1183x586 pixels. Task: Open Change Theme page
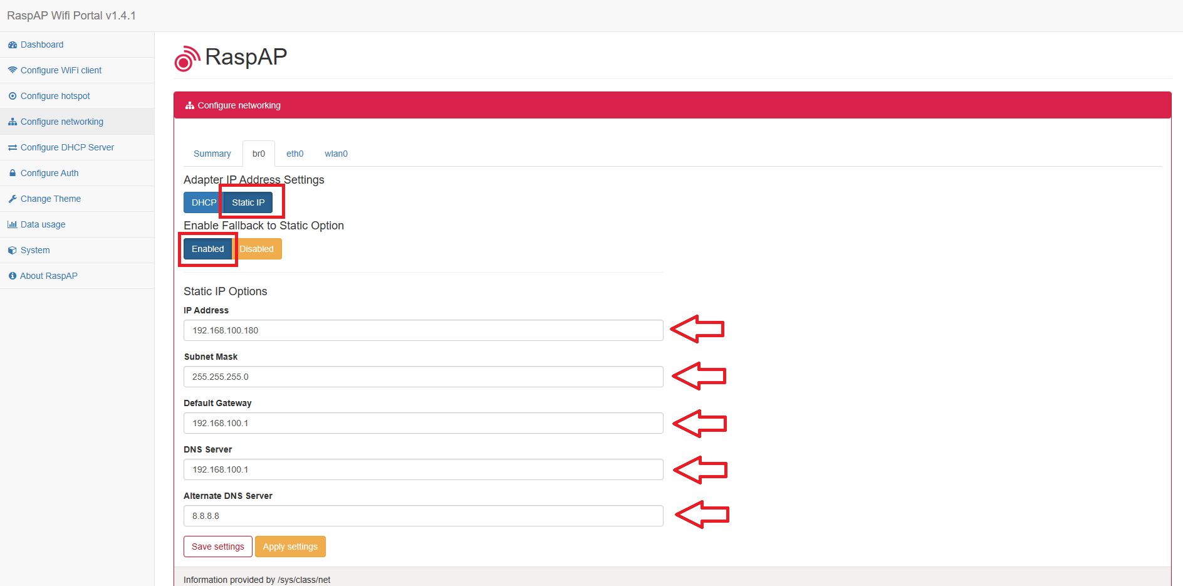point(51,199)
